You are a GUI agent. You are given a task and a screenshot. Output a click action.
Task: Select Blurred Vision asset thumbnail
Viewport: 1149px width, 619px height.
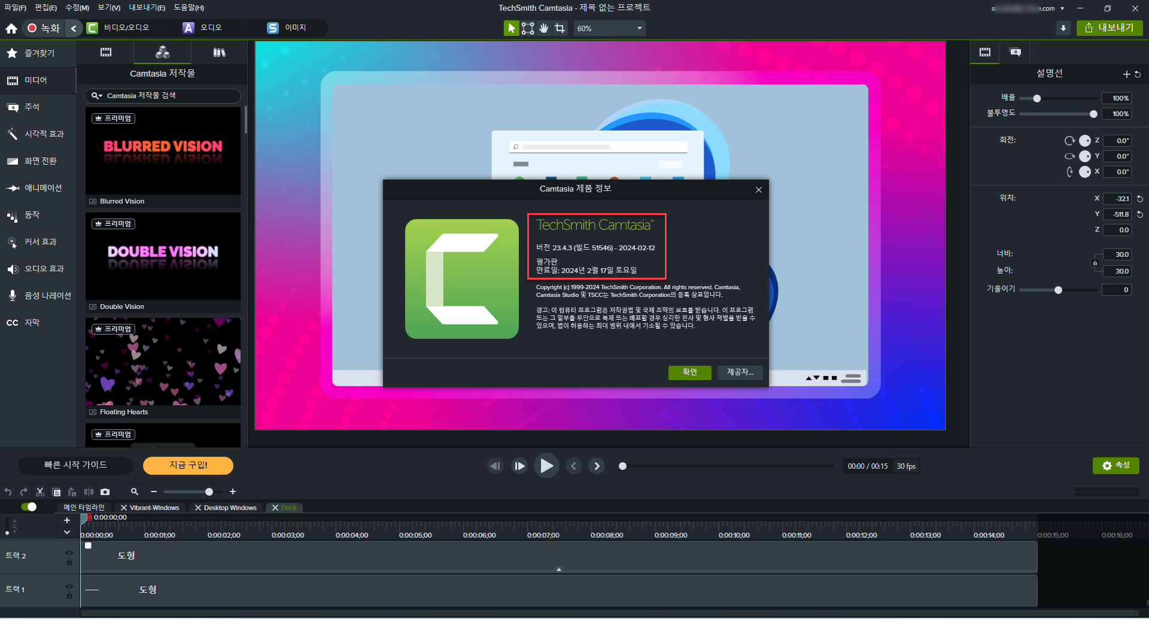(163, 151)
